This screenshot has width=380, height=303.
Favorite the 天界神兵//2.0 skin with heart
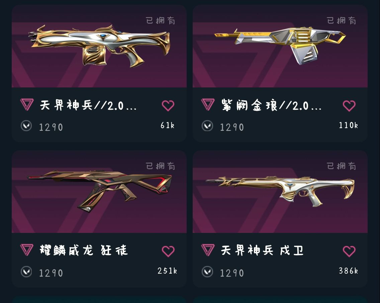pyautogui.click(x=168, y=106)
